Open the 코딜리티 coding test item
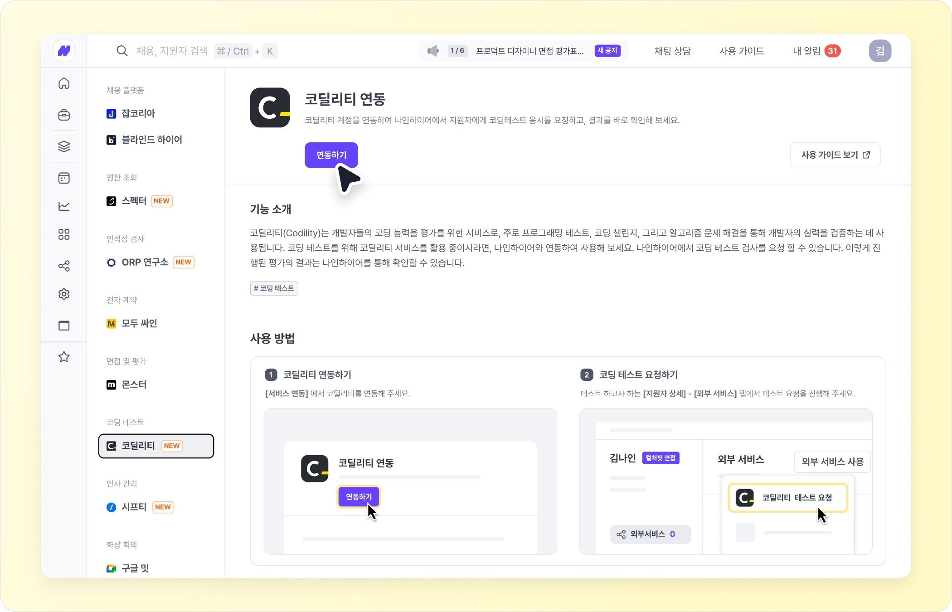This screenshot has width=952, height=612. [x=156, y=446]
